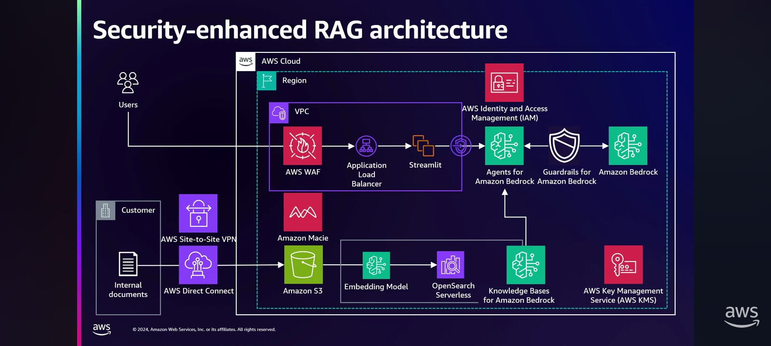771x346 pixels.
Task: Click the AWS IAM icon
Action: pos(504,83)
